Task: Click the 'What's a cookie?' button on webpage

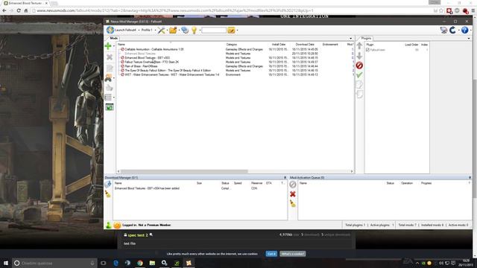Action: tap(293, 254)
